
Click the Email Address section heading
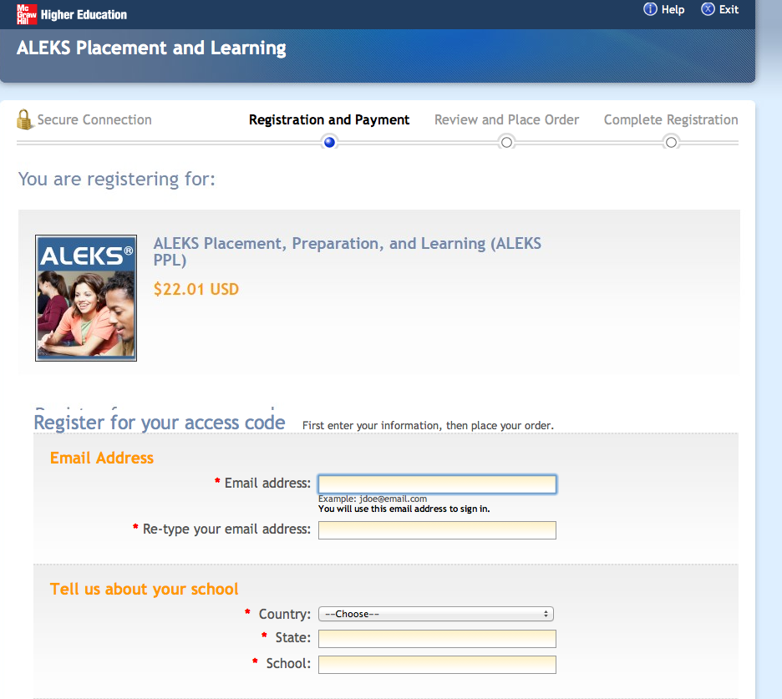pyautogui.click(x=102, y=458)
